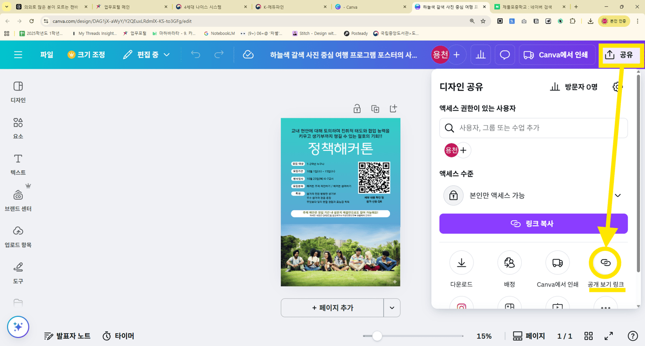Enter fullscreen presentation mode
Image resolution: width=645 pixels, height=346 pixels.
pyautogui.click(x=609, y=336)
